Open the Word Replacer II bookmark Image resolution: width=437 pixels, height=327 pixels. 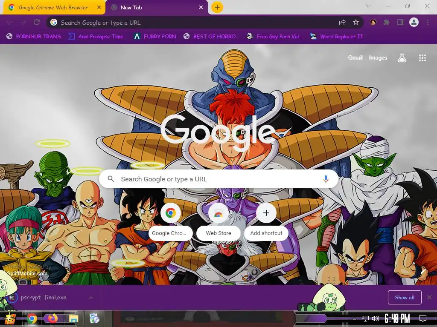click(x=336, y=37)
